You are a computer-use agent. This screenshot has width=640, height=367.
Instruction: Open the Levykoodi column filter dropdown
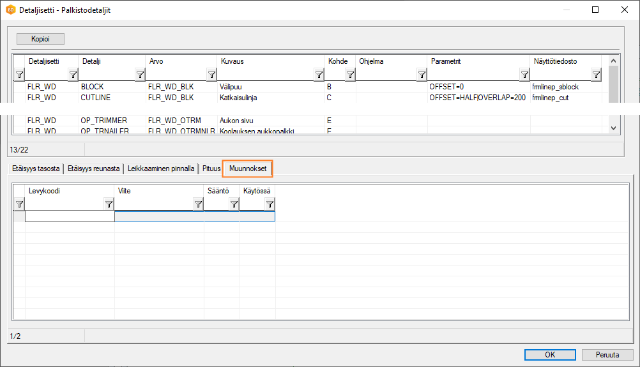click(109, 204)
